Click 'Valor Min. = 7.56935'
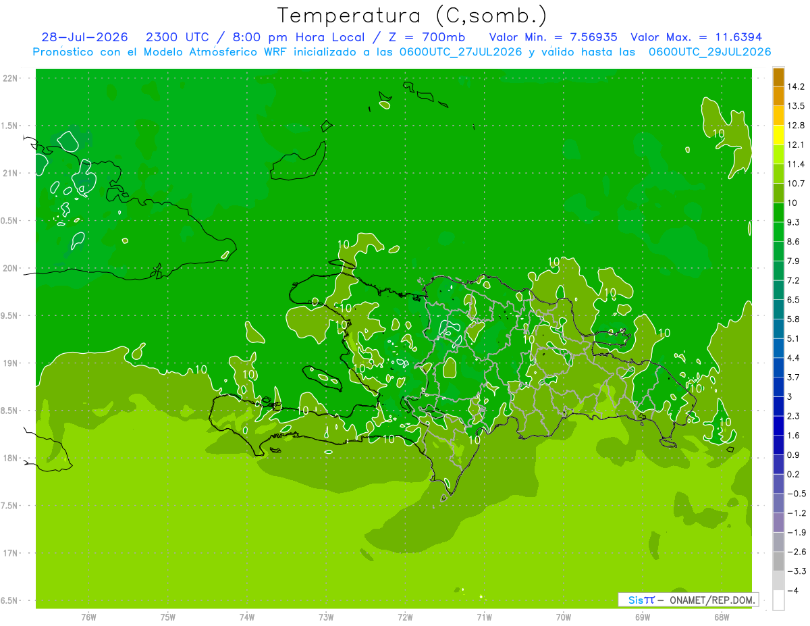This screenshot has height=626, width=810. coord(553,37)
